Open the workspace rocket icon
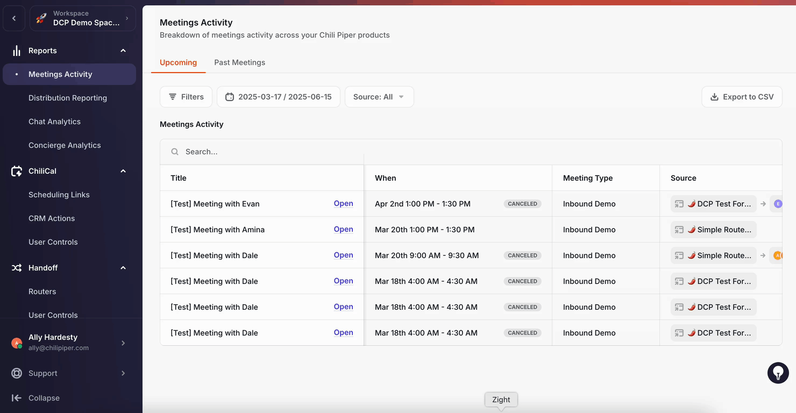Viewport: 796px width, 413px height. coord(41,18)
